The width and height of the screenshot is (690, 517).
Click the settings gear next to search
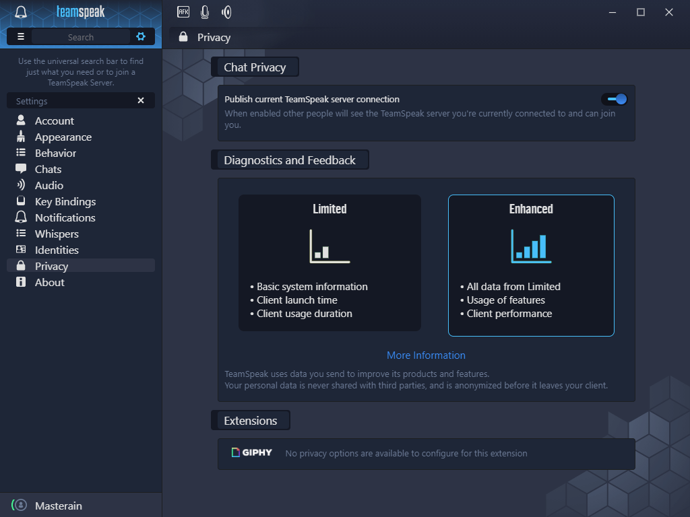click(x=141, y=36)
